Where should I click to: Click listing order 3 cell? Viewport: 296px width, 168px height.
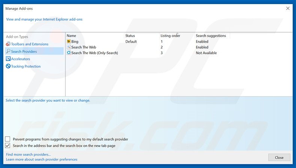pyautogui.click(x=161, y=53)
